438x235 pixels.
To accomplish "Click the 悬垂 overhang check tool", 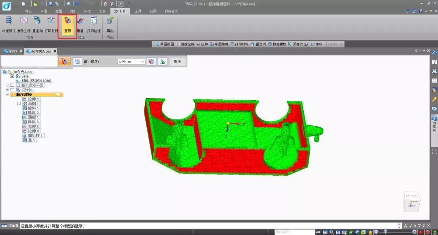I will (80, 25).
